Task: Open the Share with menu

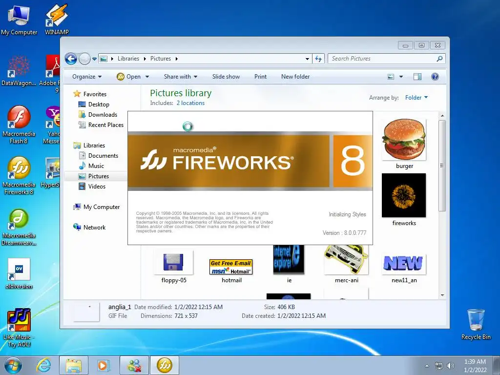Action: (x=181, y=77)
